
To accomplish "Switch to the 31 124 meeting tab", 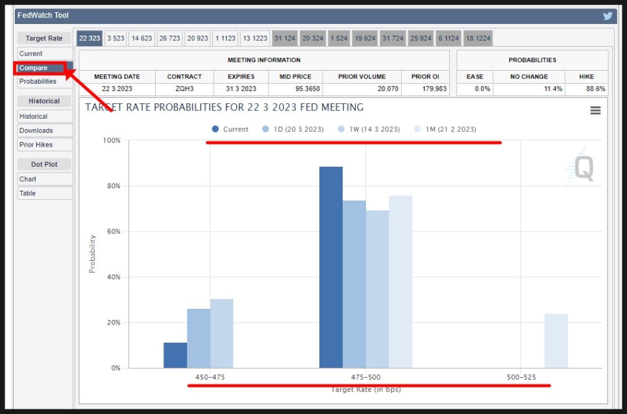I will 285,38.
